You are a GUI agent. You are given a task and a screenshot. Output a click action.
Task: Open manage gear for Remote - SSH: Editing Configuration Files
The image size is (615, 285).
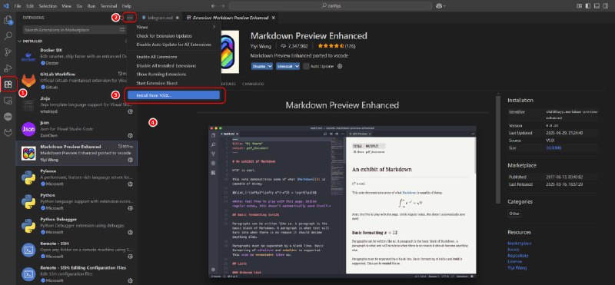(x=130, y=280)
